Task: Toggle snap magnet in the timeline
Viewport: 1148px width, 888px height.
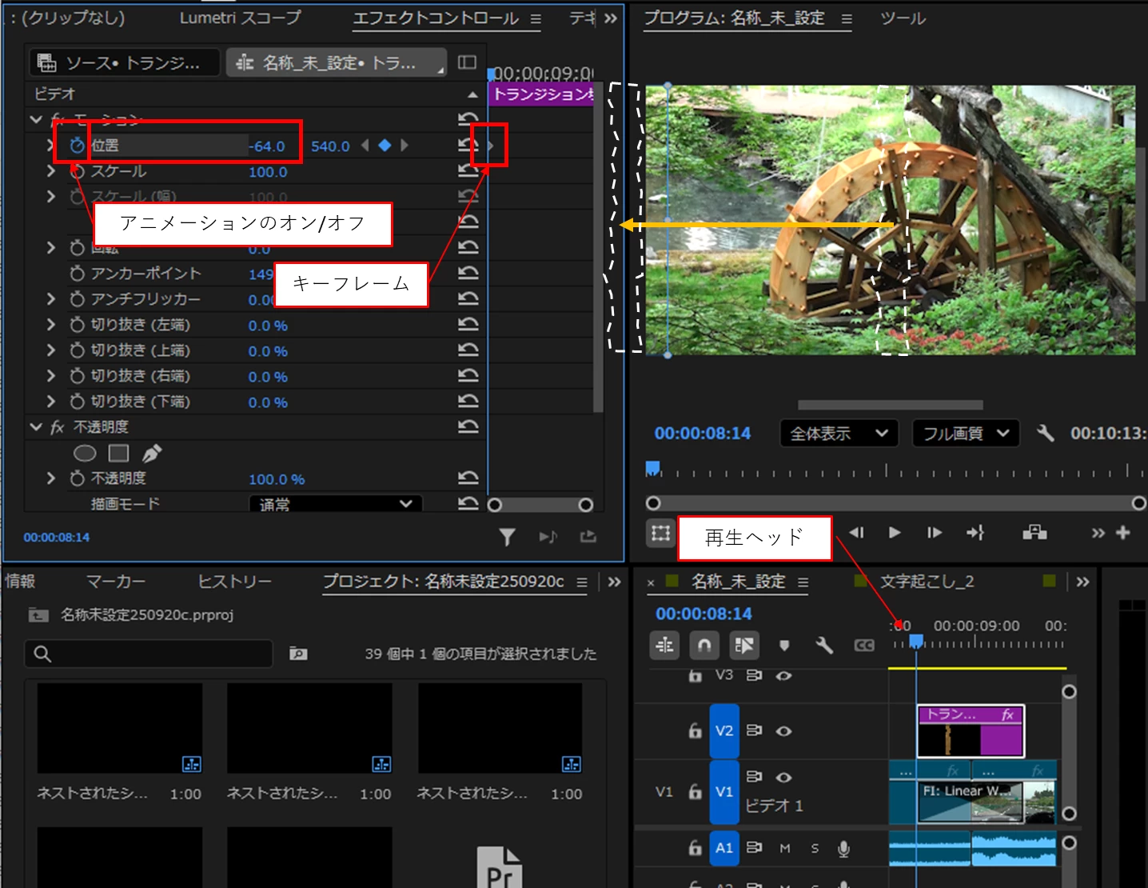Action: (x=704, y=645)
